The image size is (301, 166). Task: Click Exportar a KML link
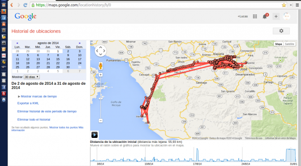28,103
